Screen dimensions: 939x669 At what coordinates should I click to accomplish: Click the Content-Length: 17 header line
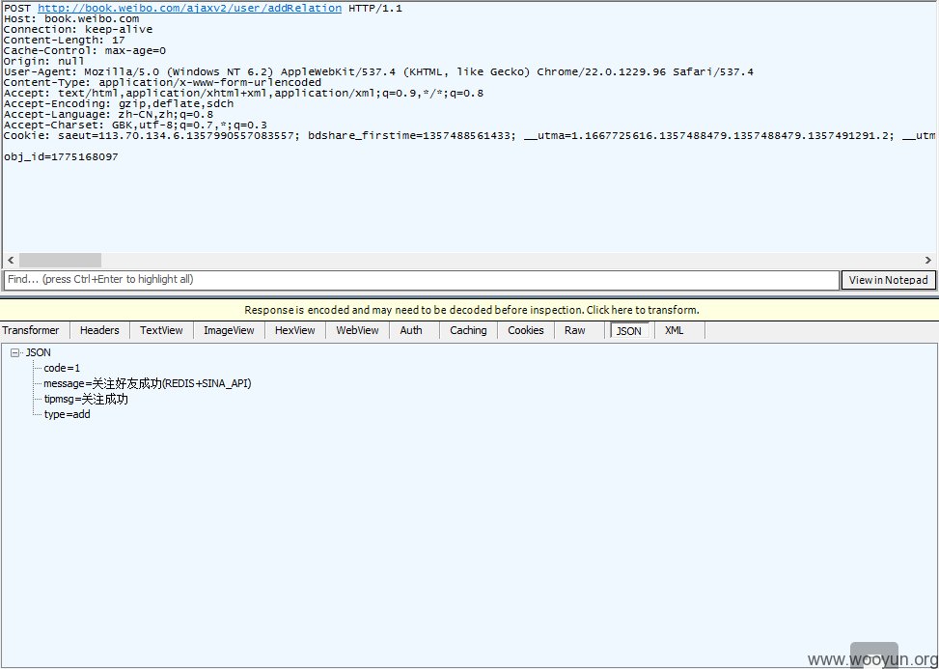(64, 41)
